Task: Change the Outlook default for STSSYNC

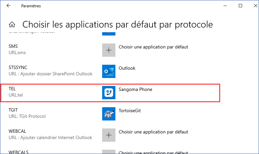Action: click(127, 68)
